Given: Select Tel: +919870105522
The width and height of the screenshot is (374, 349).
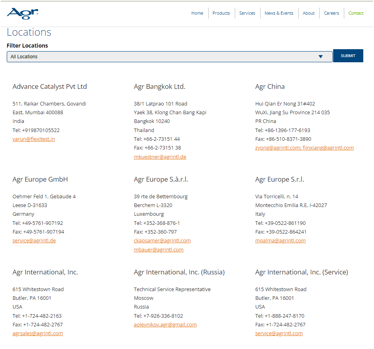Looking at the screenshot, I should (x=36, y=130).
